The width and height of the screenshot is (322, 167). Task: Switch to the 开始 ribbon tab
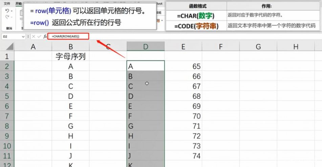[19, 4]
